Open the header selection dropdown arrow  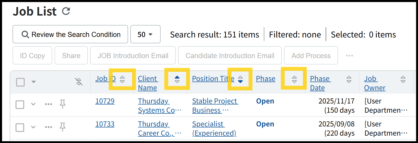(x=34, y=82)
